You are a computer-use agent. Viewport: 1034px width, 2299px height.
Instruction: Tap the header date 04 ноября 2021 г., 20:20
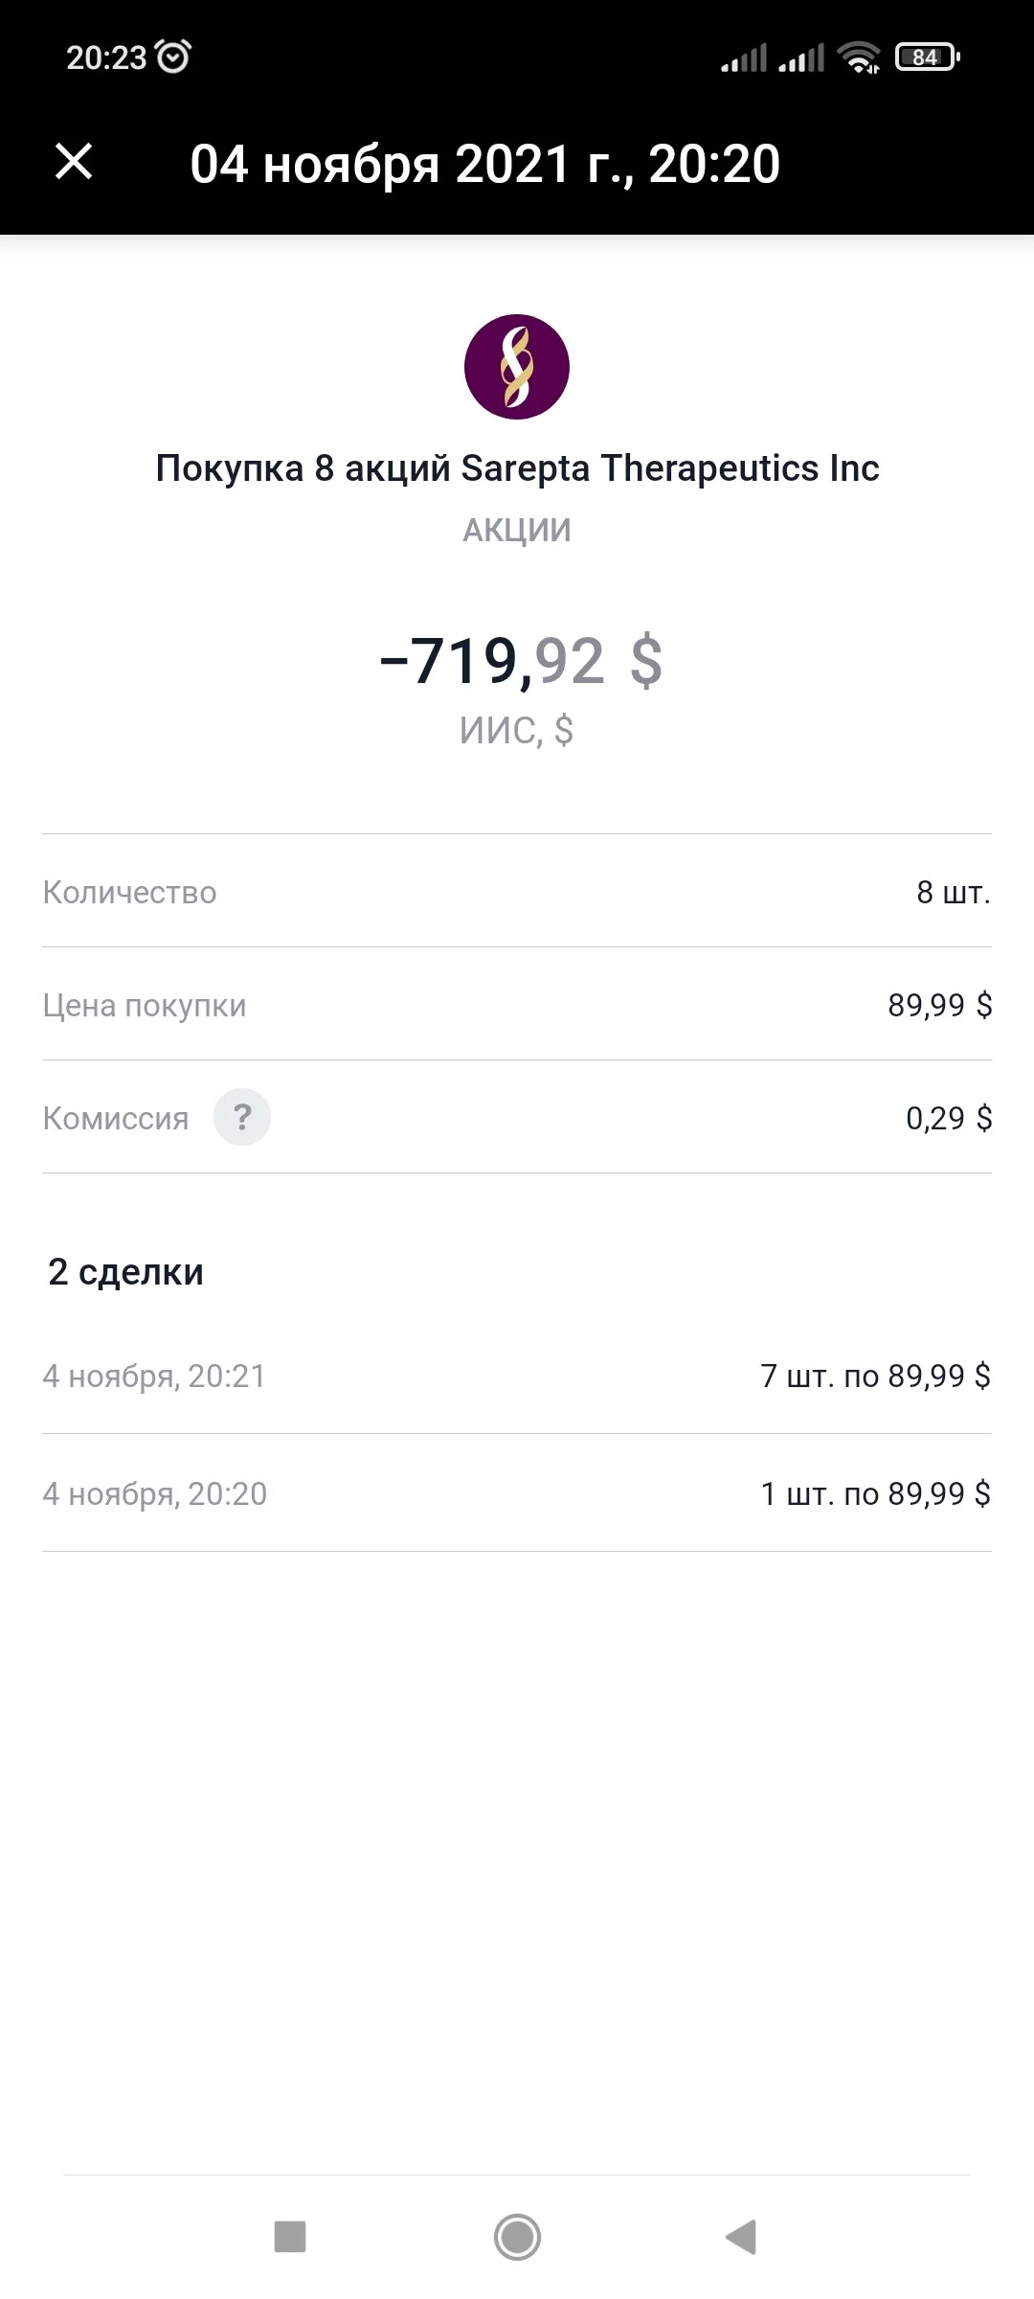point(485,164)
